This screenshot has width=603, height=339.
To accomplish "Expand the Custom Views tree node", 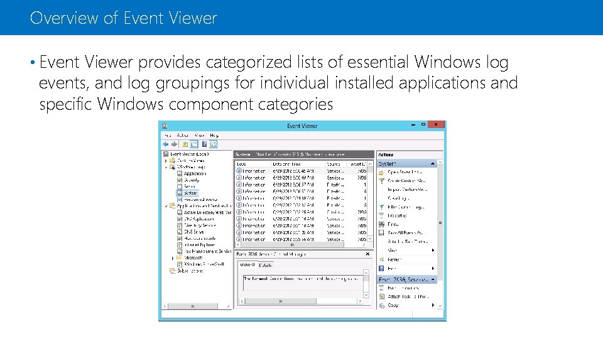I will (166, 161).
